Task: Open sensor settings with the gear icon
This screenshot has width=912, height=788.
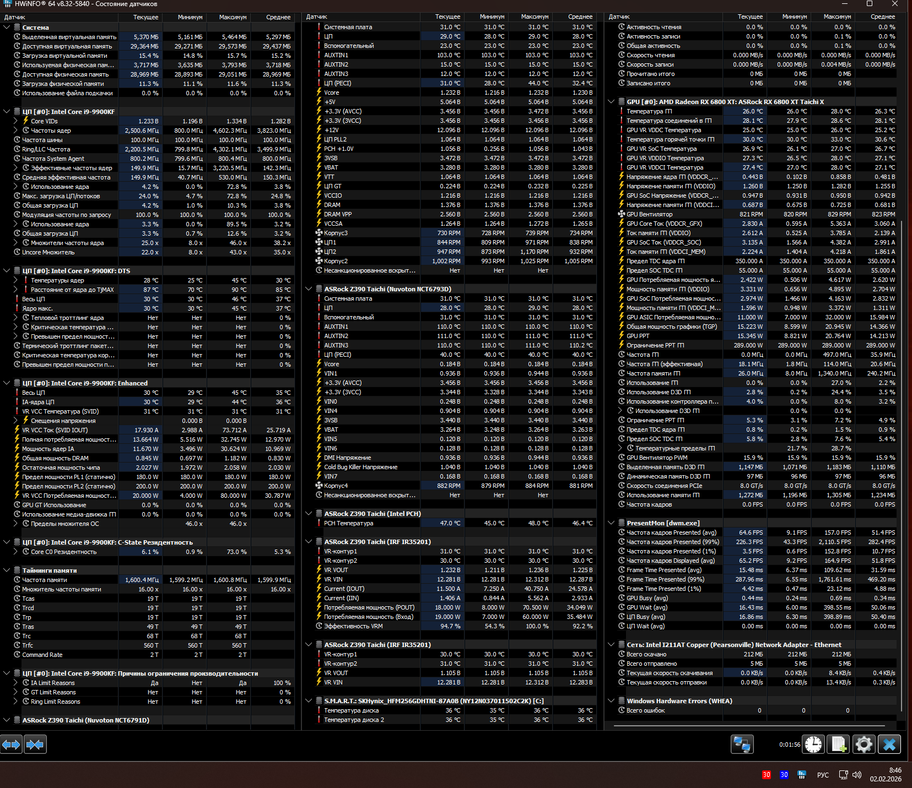Action: [864, 744]
